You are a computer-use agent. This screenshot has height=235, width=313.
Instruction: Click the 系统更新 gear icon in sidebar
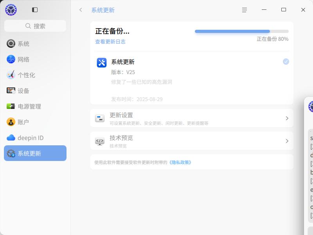click(11, 154)
